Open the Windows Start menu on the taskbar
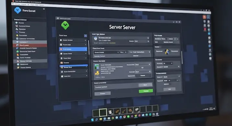 [93, 120]
